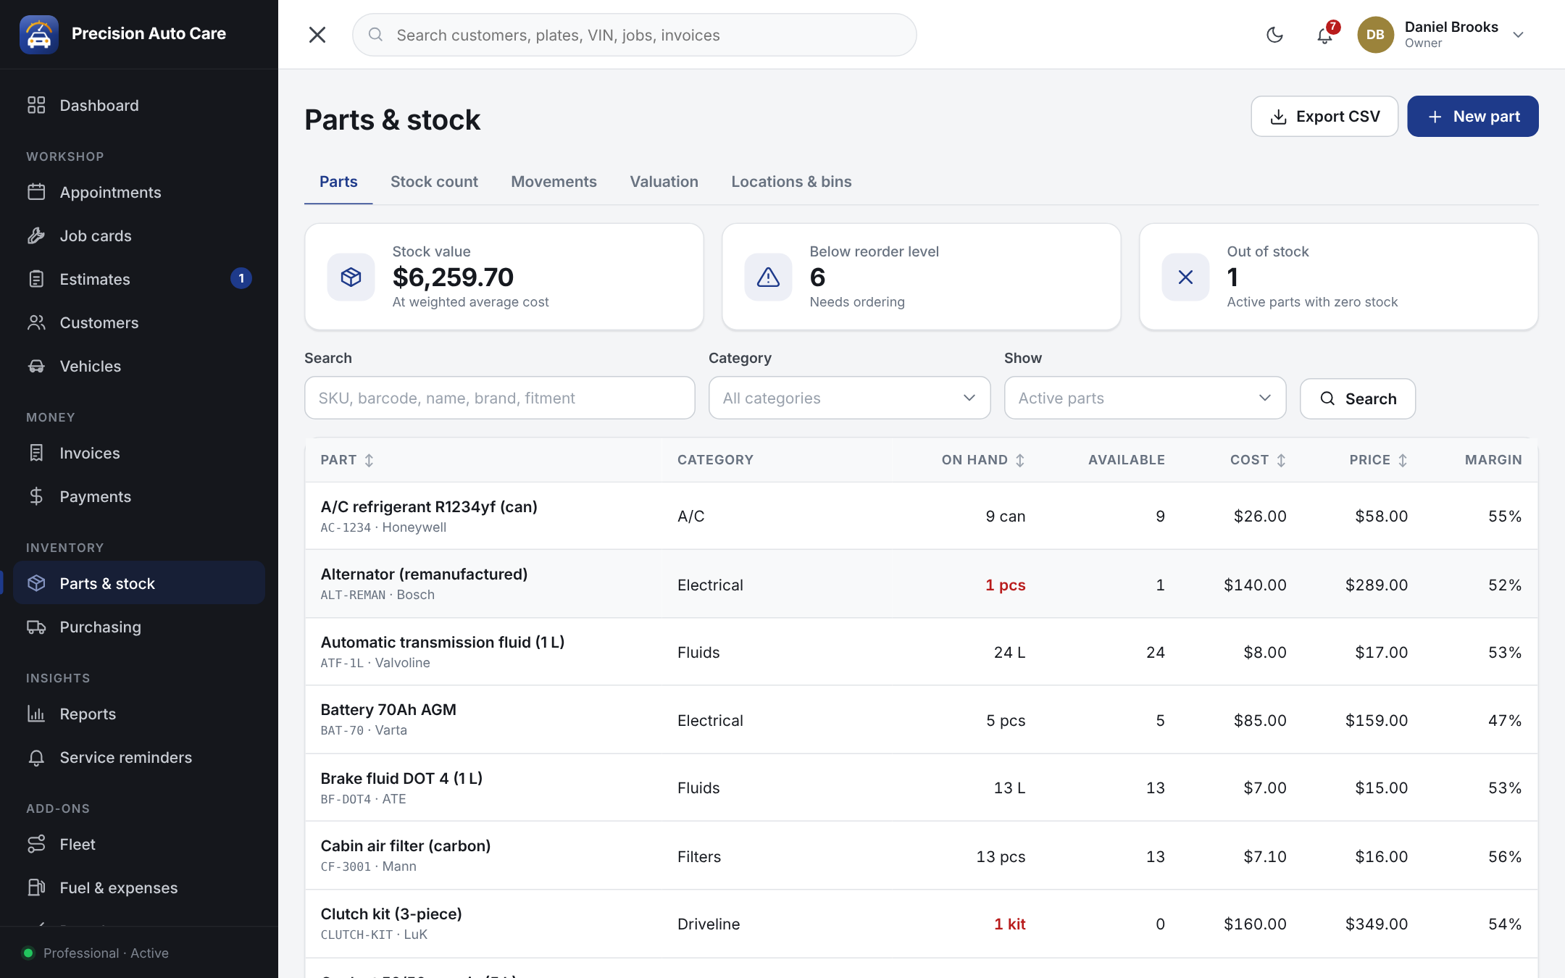Click the New part button
The height and width of the screenshot is (978, 1565).
point(1473,116)
